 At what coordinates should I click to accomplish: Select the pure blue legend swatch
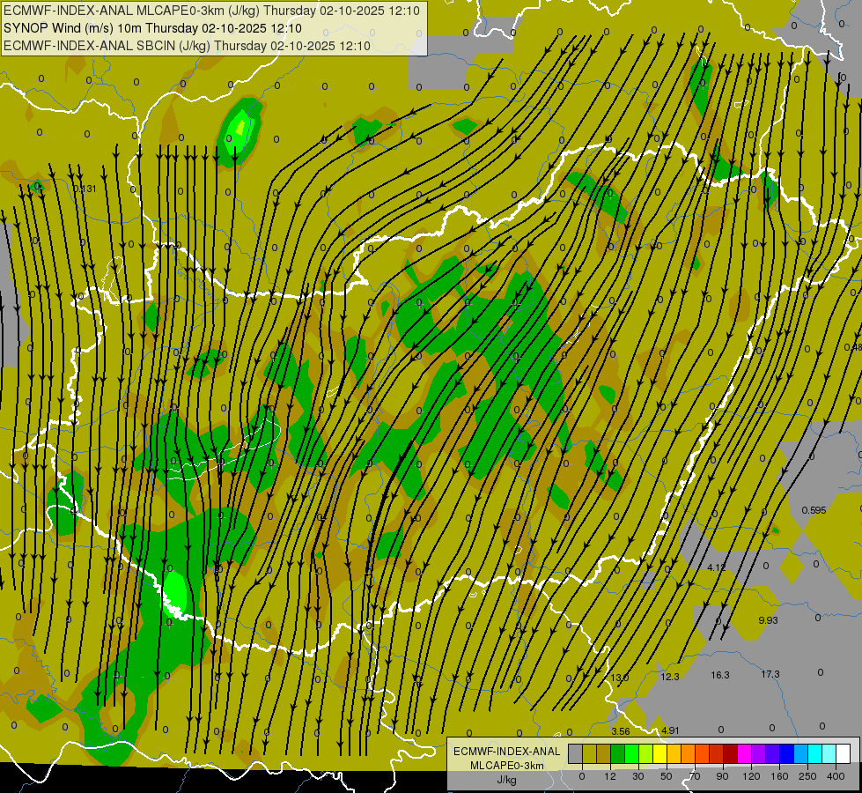pyautogui.click(x=786, y=754)
